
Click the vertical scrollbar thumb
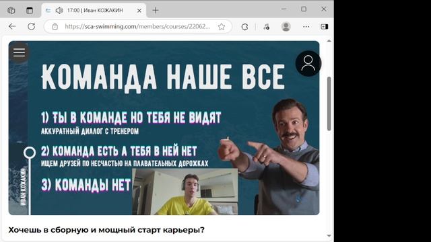pos(329,104)
